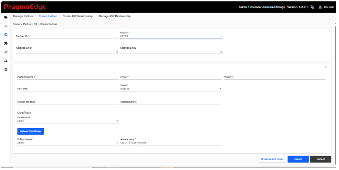This screenshot has height=170, width=339.
Task: Open the Polling Interval dropdown
Action: coord(68,143)
